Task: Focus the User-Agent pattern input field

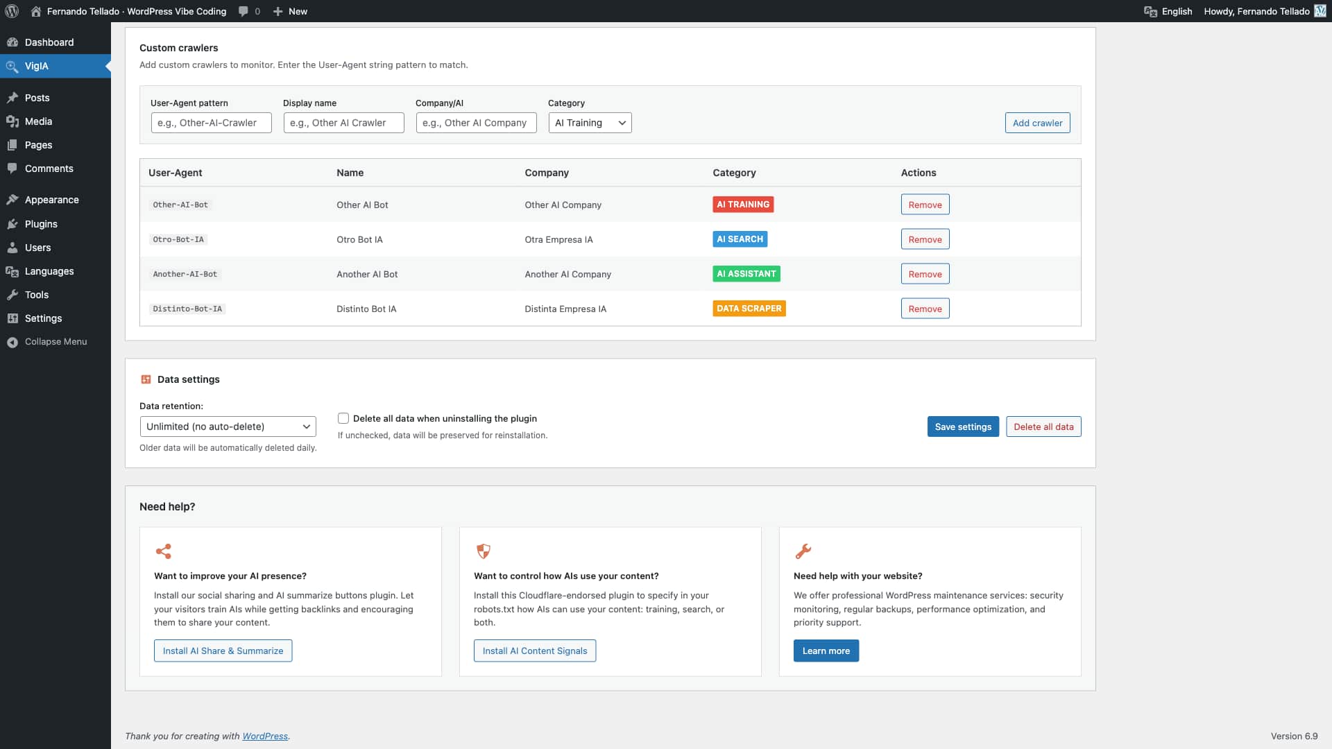Action: click(x=211, y=123)
